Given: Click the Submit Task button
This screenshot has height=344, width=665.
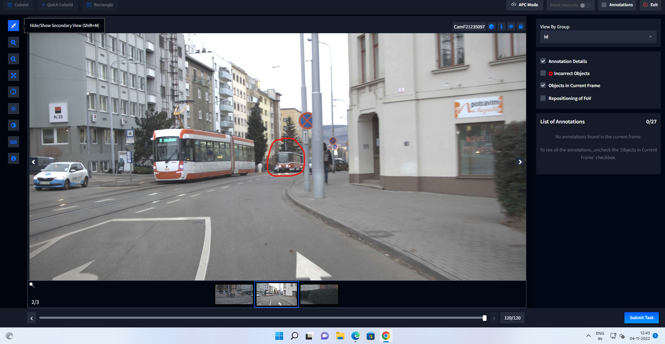Looking at the screenshot, I should click(641, 318).
